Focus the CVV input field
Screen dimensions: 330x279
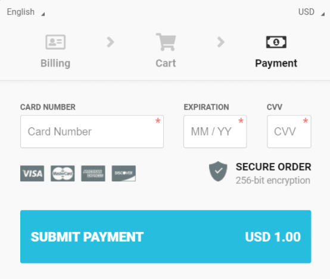(289, 131)
